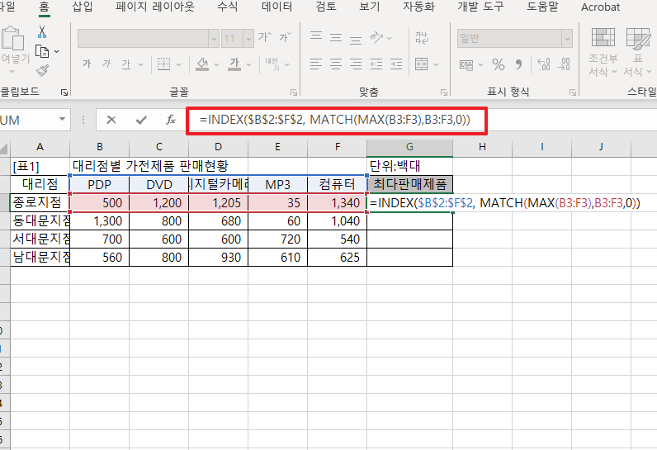Switch to the 개발 도구 tab
This screenshot has width=657, height=450.
480,7
